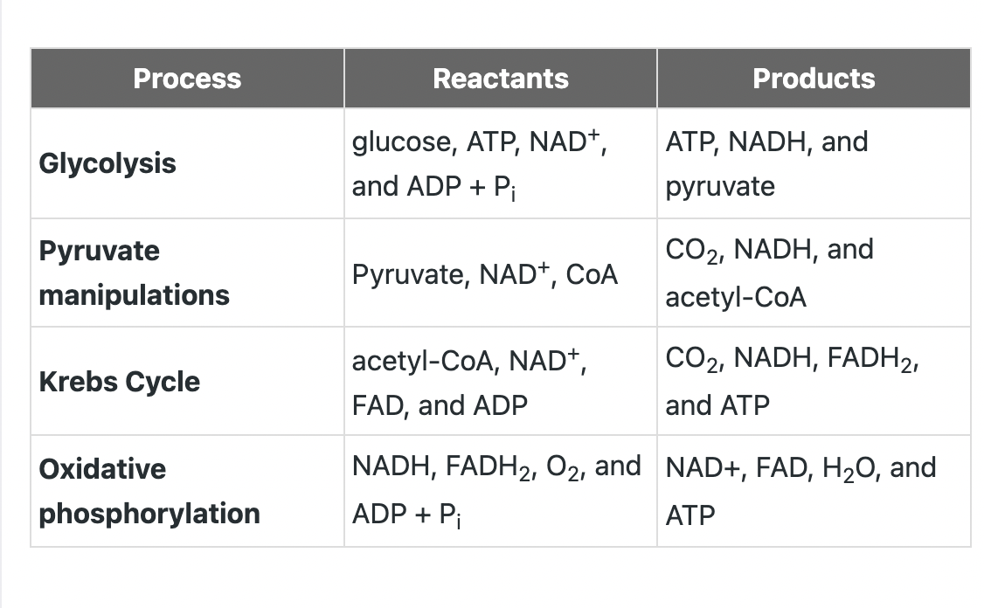Select the Oxidative phosphorylation row label
This screenshot has width=984, height=608.
tap(149, 491)
